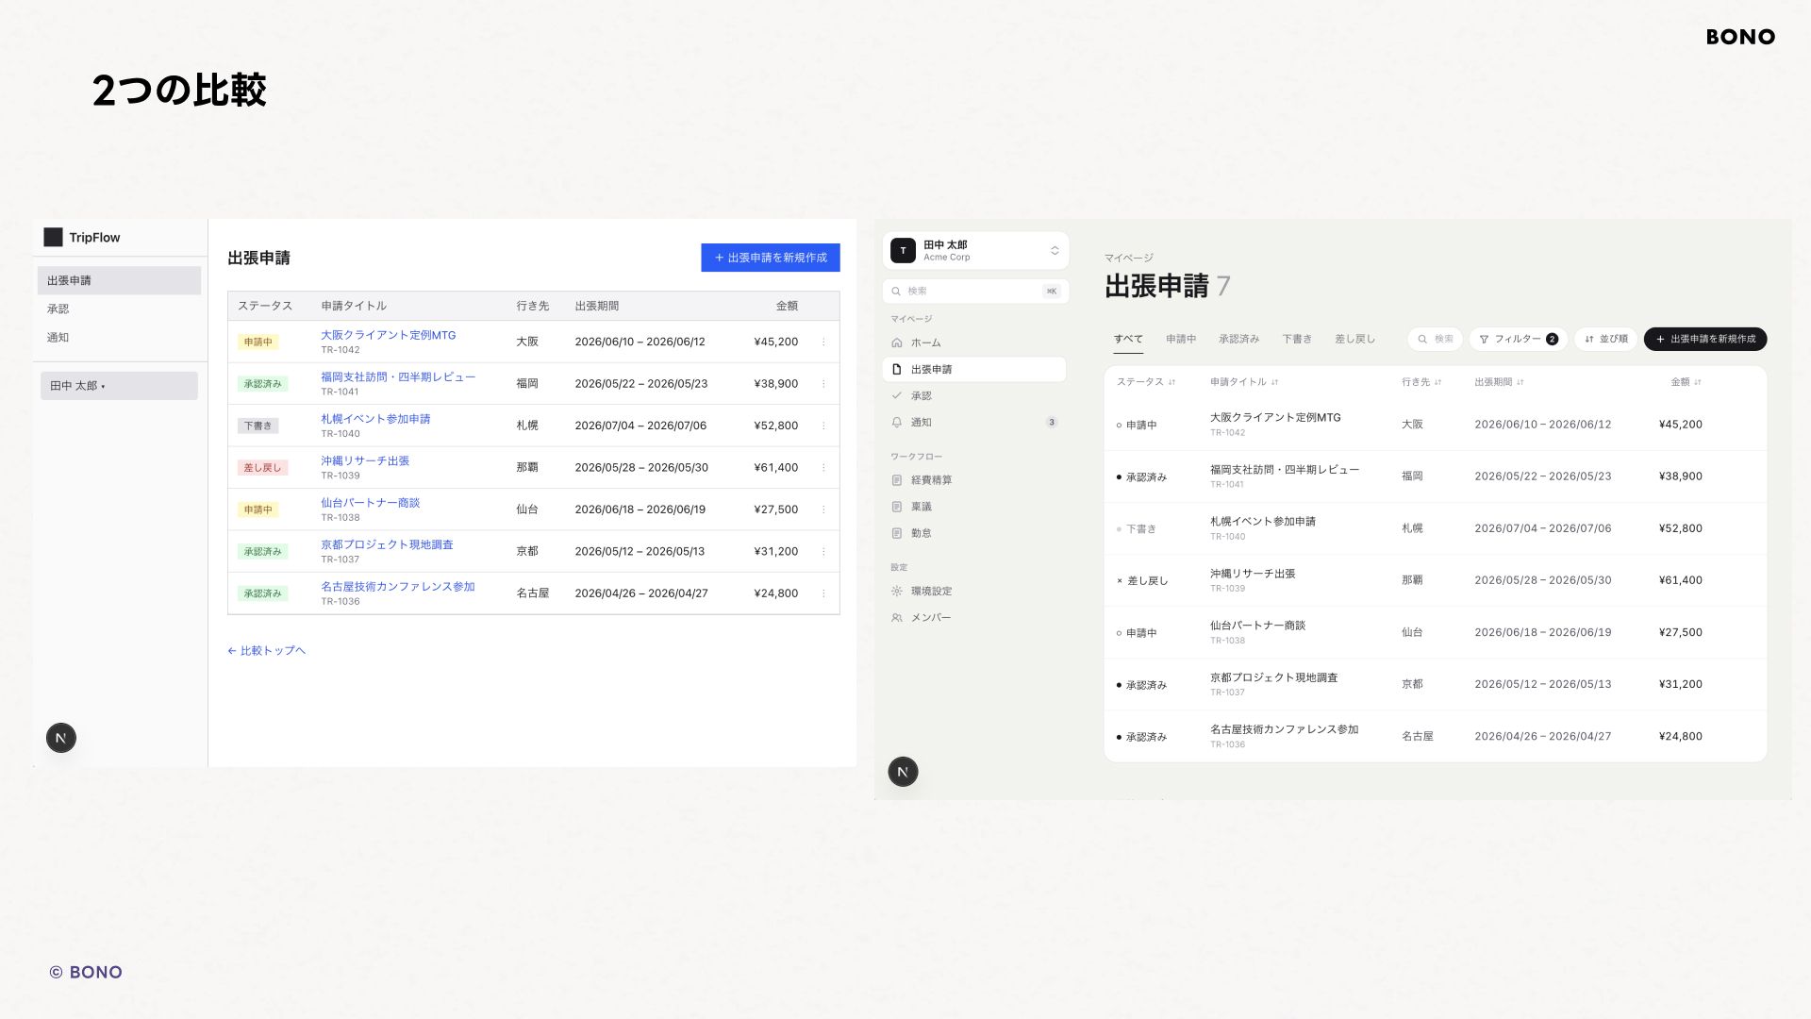The width and height of the screenshot is (1811, 1019).
Task: Click the ⌘K shortcut hint
Action: pos(1052,291)
